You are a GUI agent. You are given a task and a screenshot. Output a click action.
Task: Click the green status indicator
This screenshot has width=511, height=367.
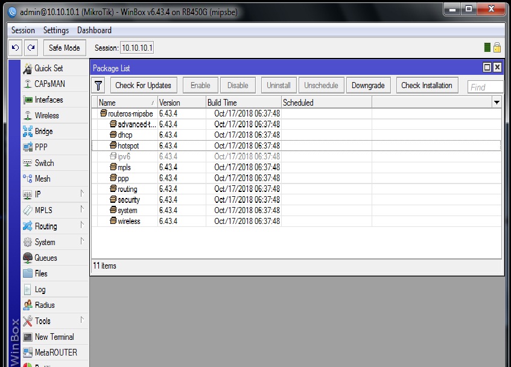(487, 48)
